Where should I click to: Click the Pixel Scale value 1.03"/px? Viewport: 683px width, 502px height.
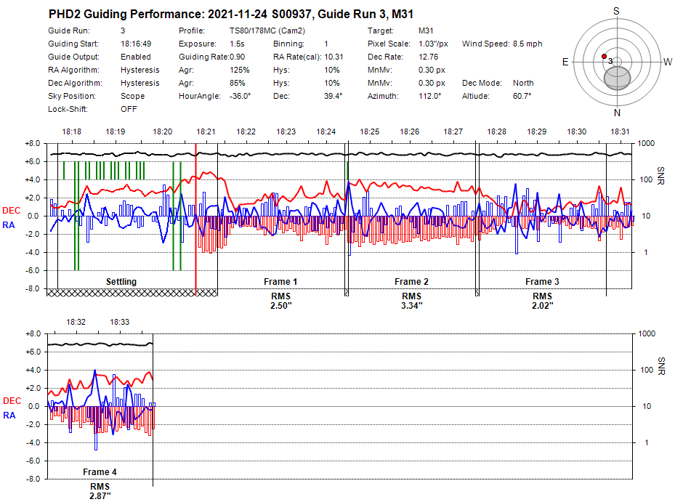pos(433,44)
